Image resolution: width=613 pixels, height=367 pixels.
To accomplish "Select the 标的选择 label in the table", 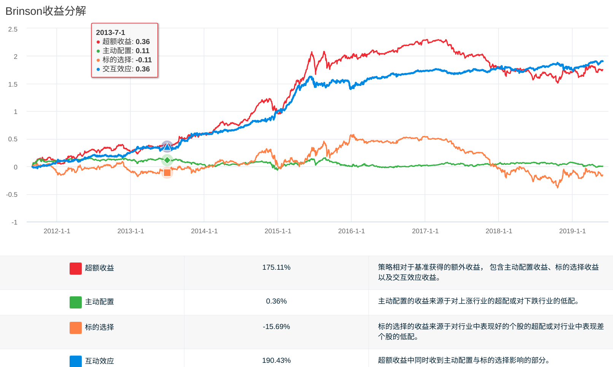I will (99, 327).
